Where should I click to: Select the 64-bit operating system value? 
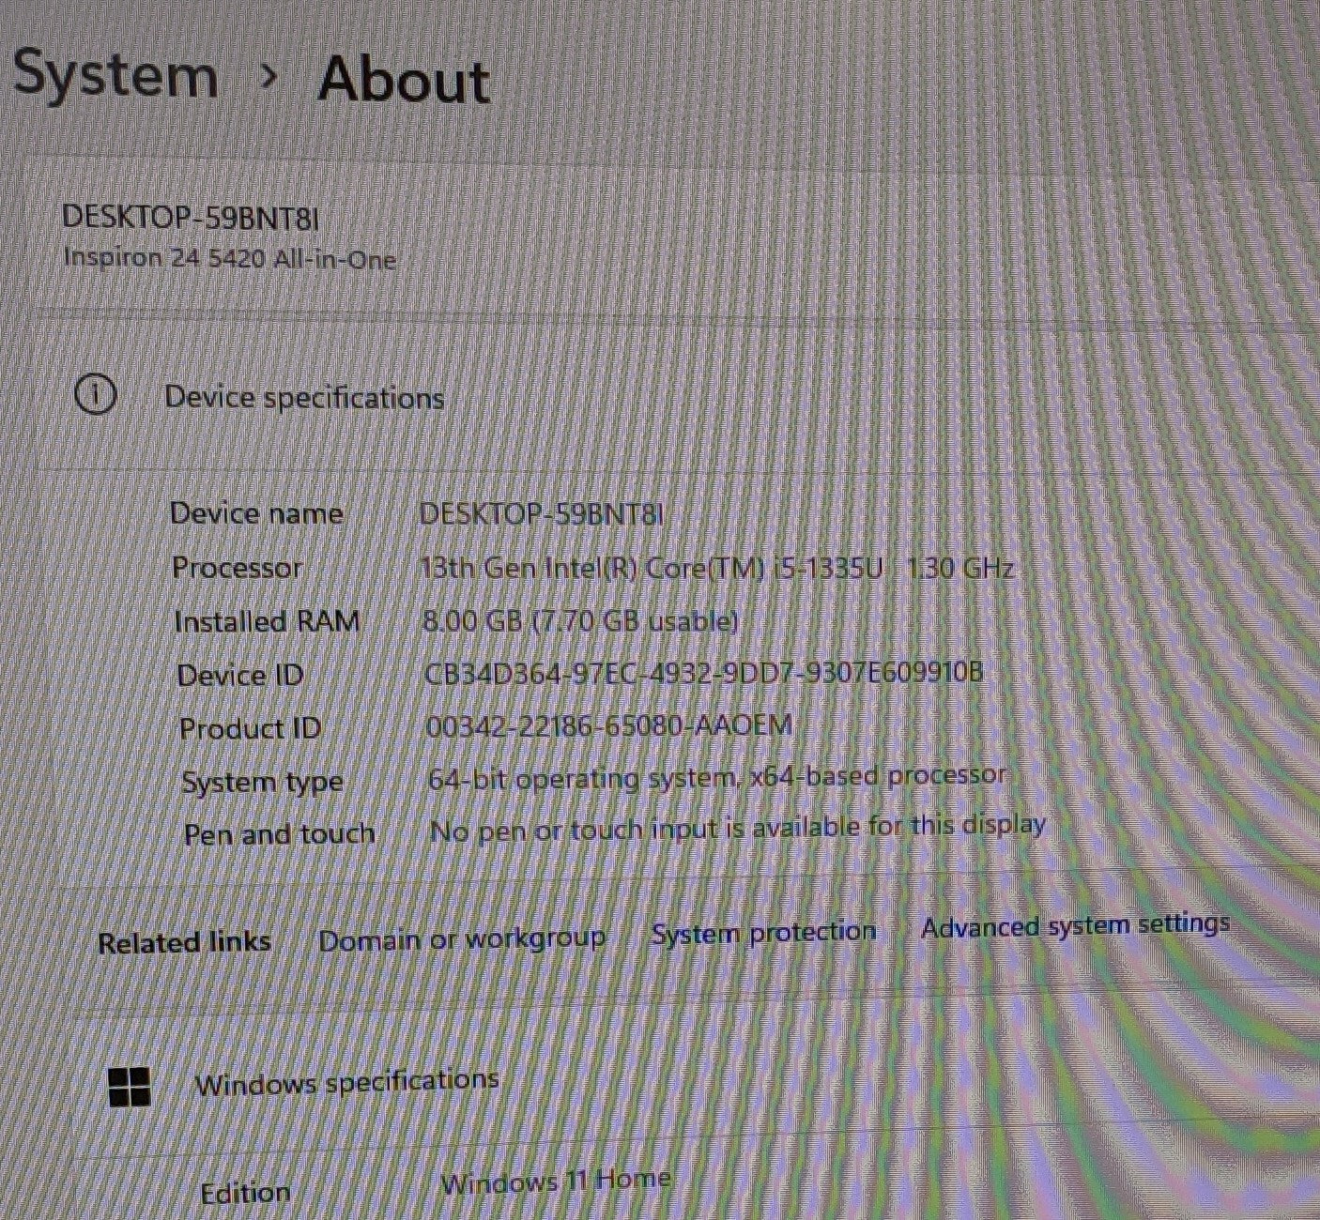tap(717, 777)
